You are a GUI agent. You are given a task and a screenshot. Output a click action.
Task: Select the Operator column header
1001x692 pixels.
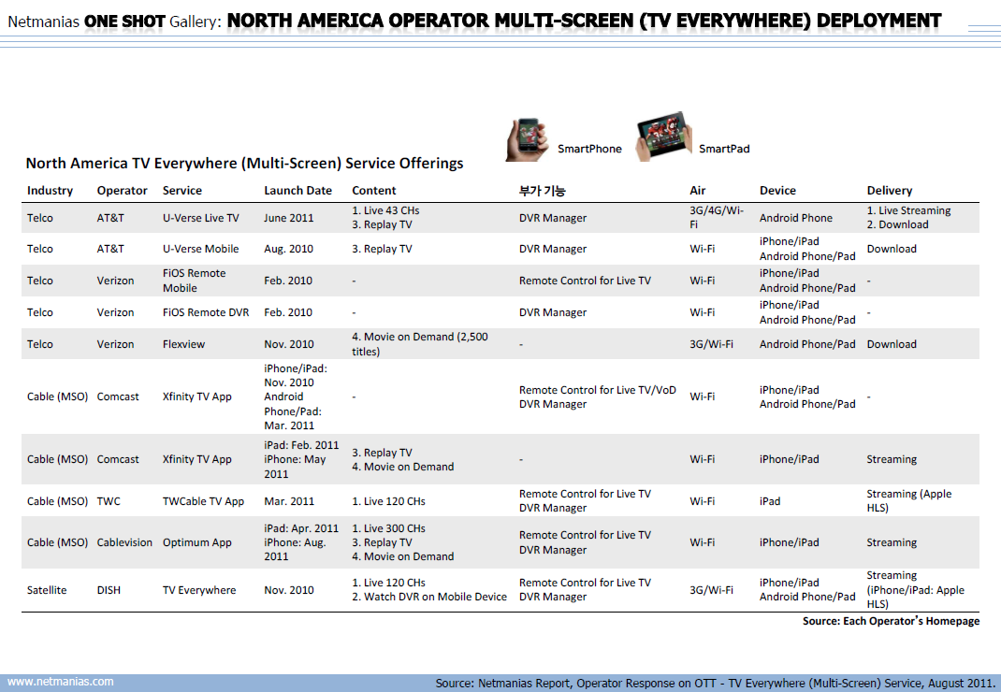[x=122, y=190]
